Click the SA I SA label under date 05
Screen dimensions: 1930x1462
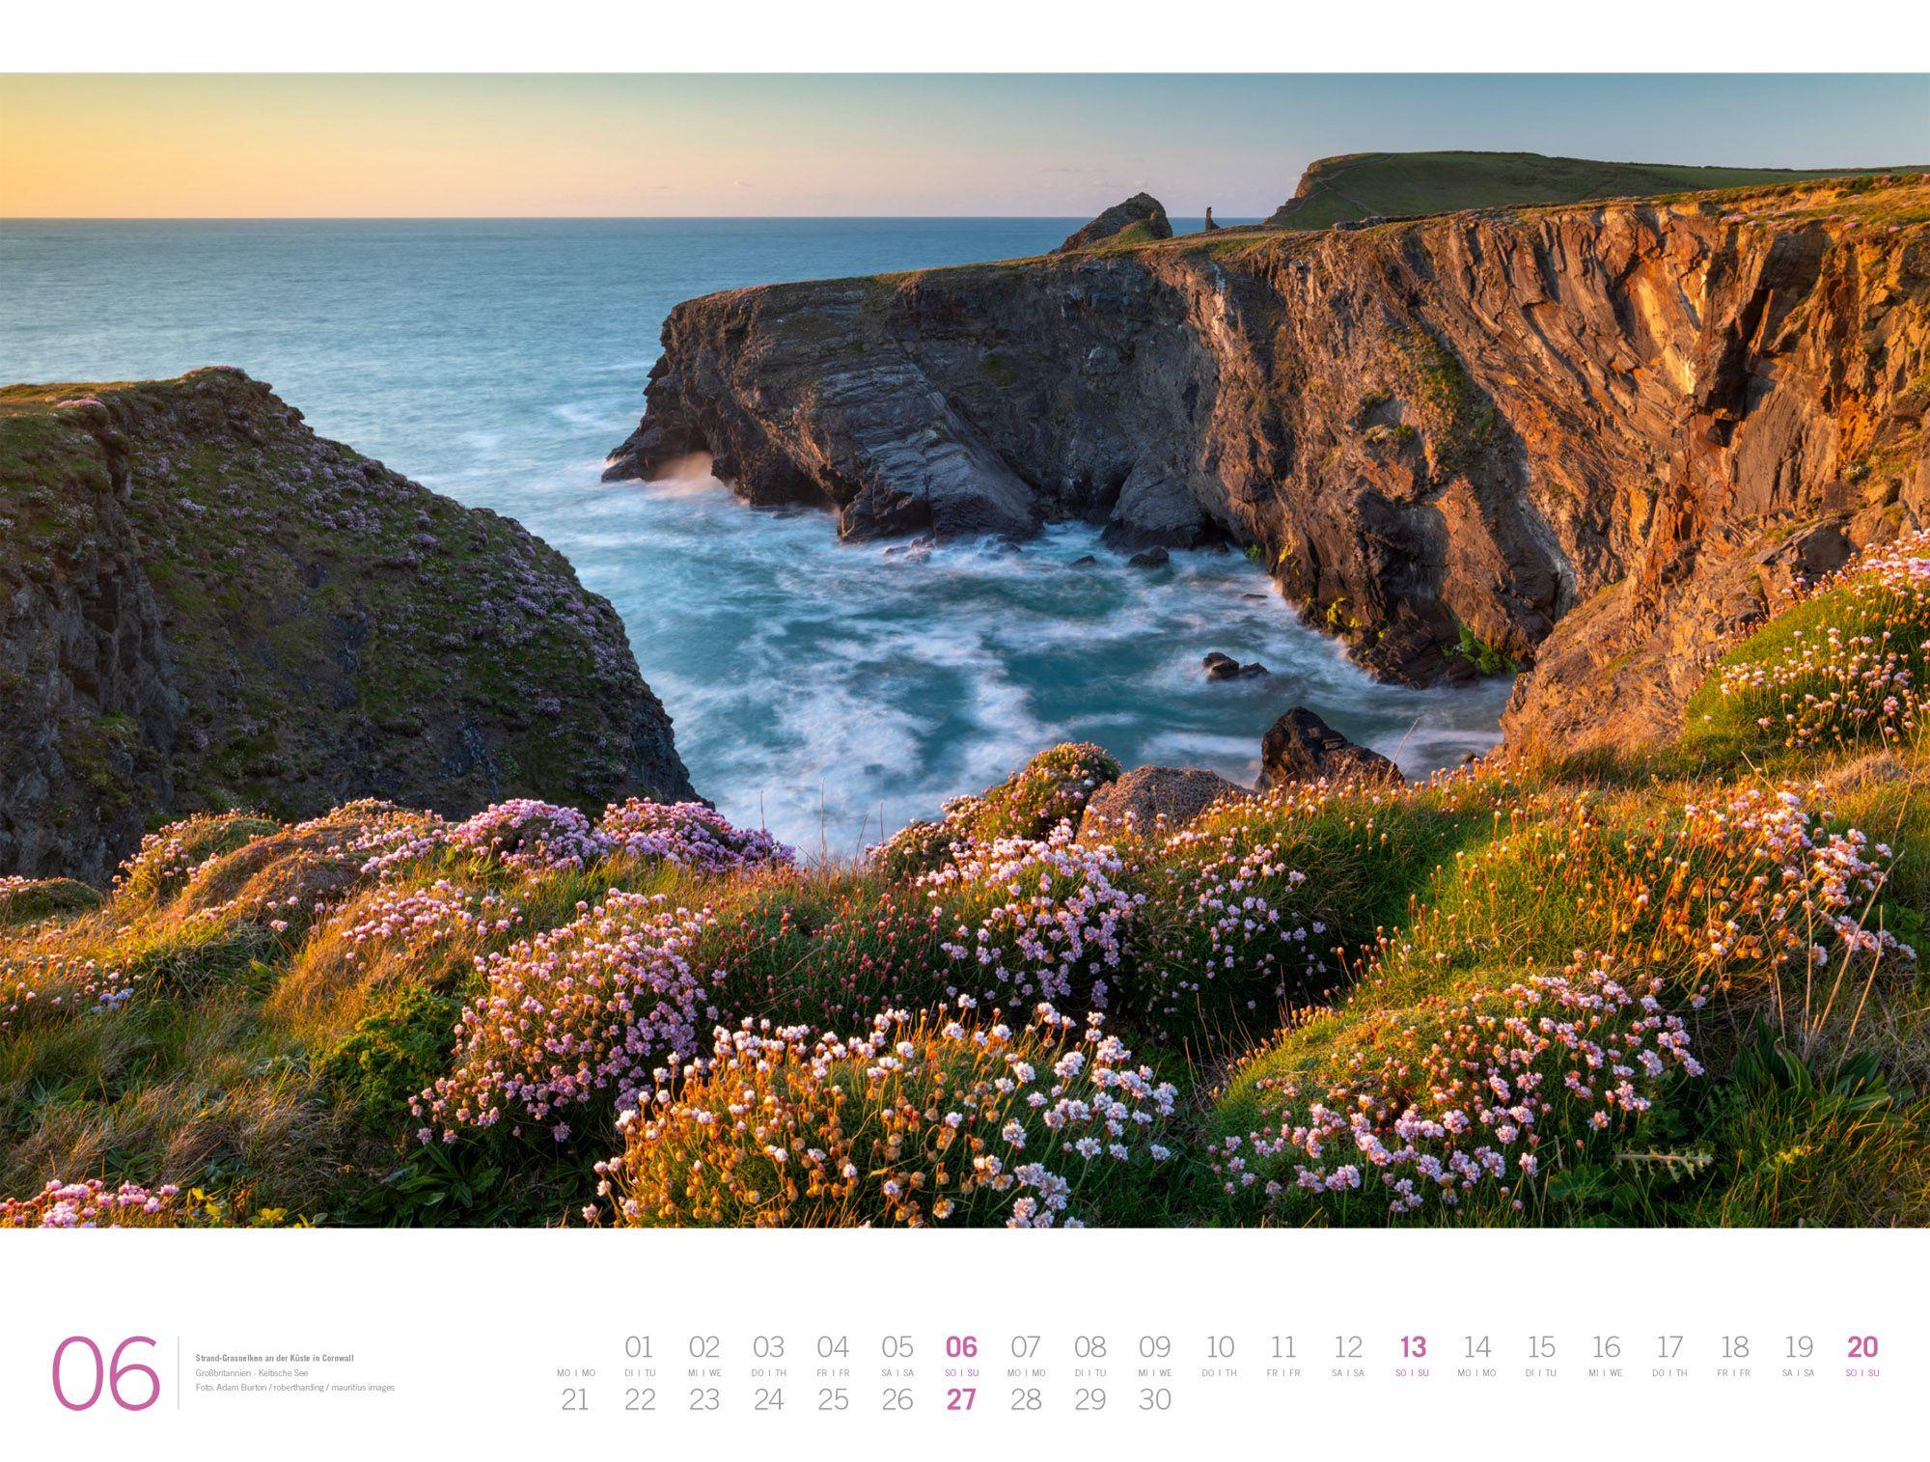pyautogui.click(x=897, y=1373)
